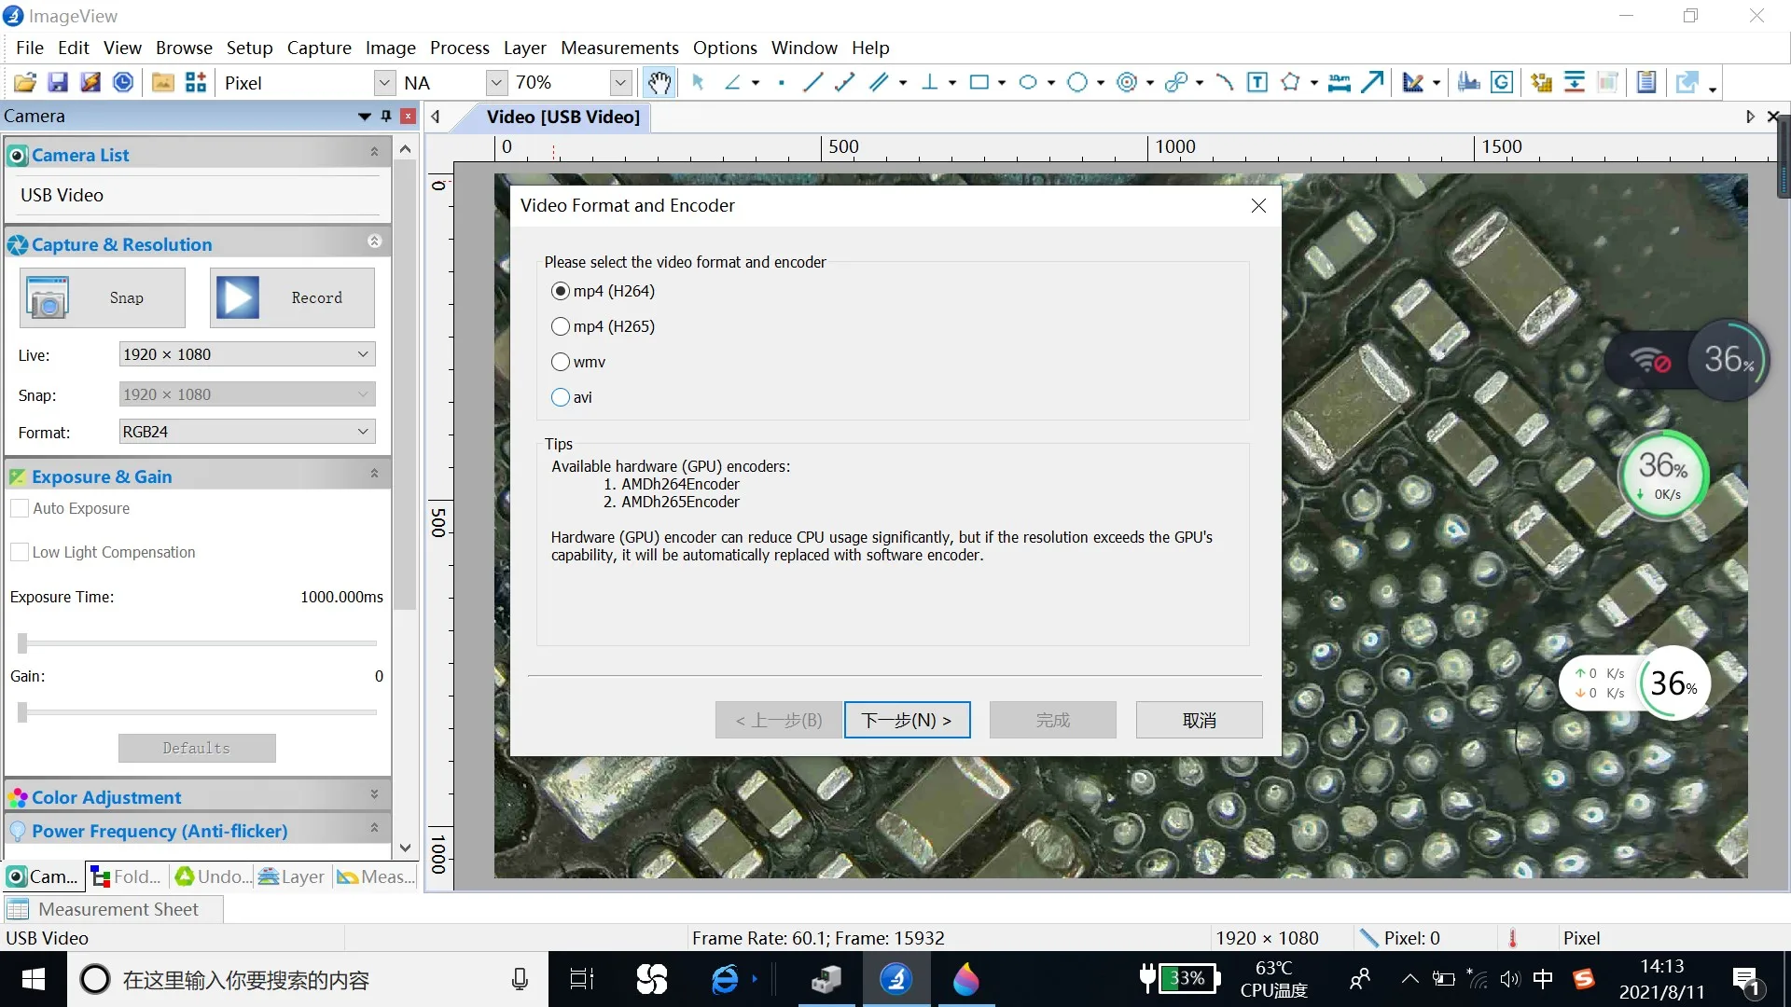1791x1007 pixels.
Task: Click the 下一步(N) next button
Action: click(x=907, y=720)
